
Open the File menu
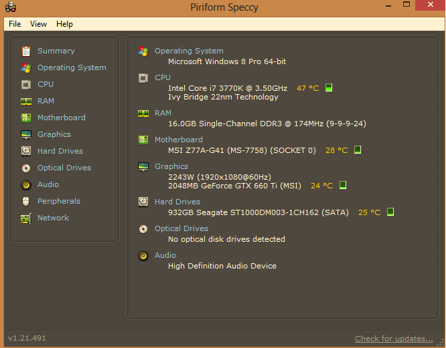coord(15,24)
